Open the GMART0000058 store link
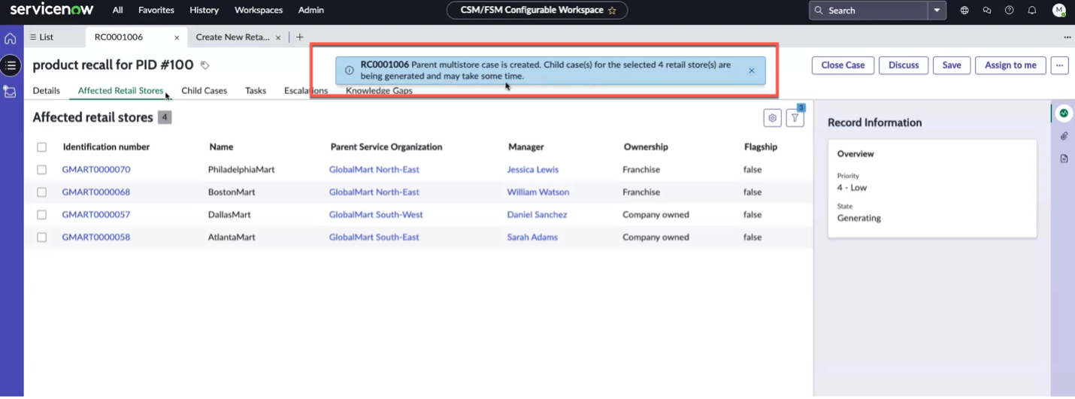 96,237
